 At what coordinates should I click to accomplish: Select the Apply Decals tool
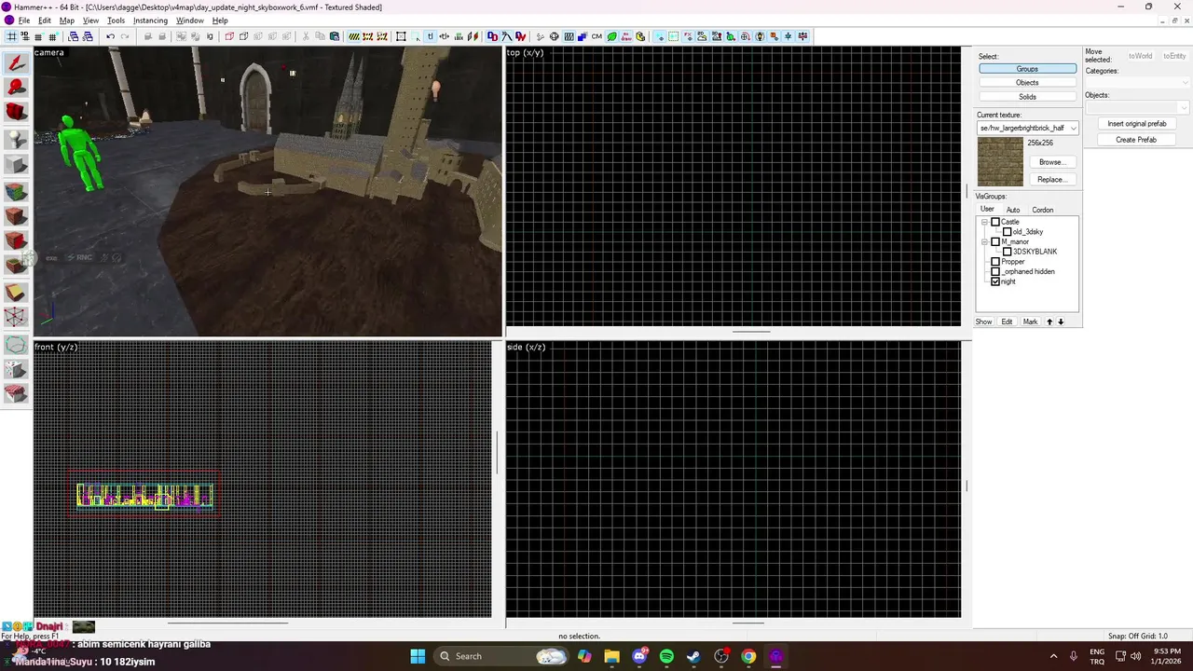click(x=16, y=241)
